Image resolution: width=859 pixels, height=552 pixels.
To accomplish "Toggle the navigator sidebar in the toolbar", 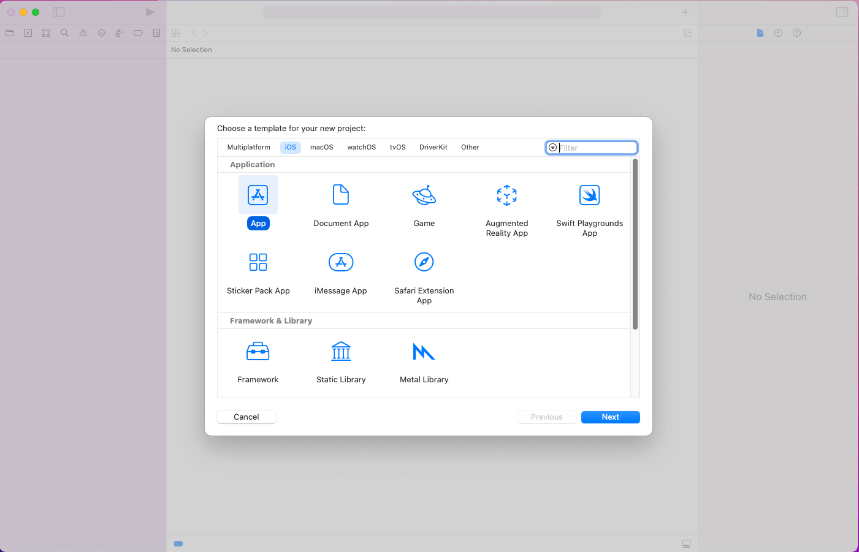I will [59, 12].
